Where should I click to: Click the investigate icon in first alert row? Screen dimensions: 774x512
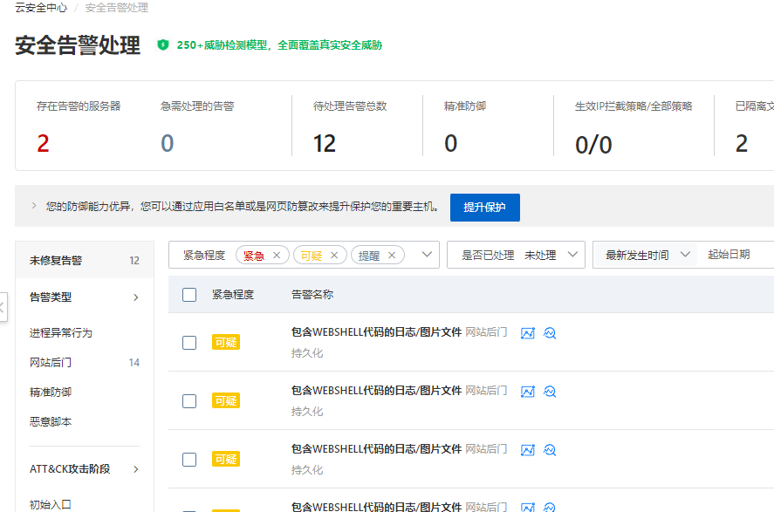click(x=550, y=333)
